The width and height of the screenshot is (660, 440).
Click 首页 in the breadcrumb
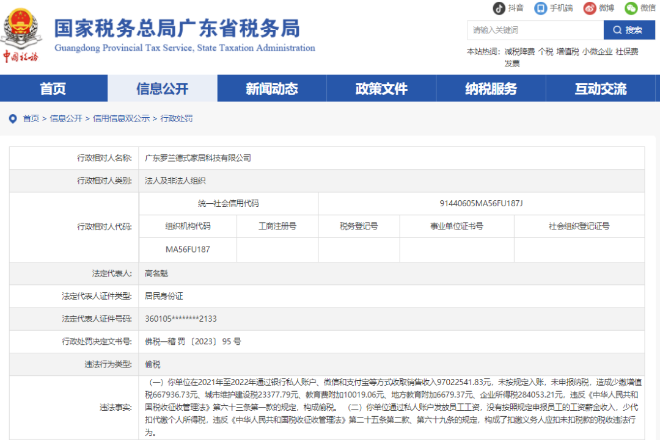pyautogui.click(x=31, y=118)
